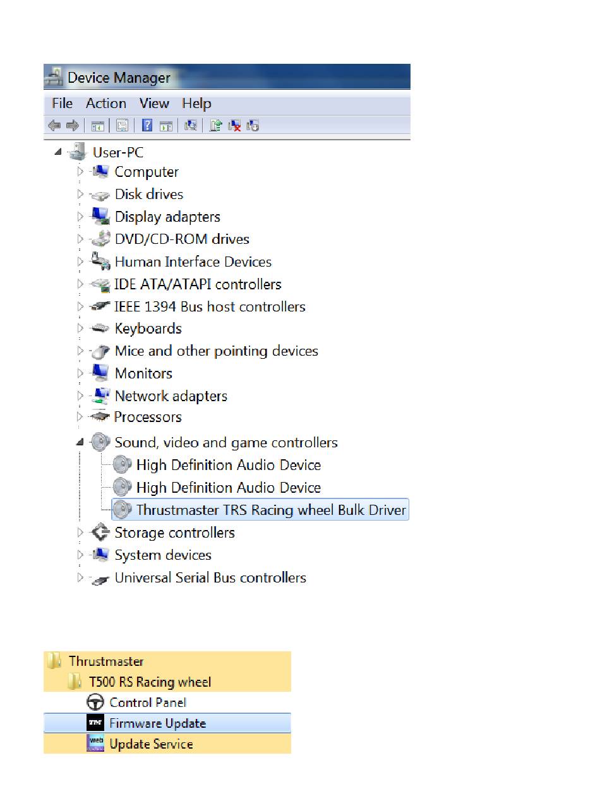The width and height of the screenshot is (600, 796).
Task: Click the DVD/CD-ROM drives category icon
Action: click(100, 239)
